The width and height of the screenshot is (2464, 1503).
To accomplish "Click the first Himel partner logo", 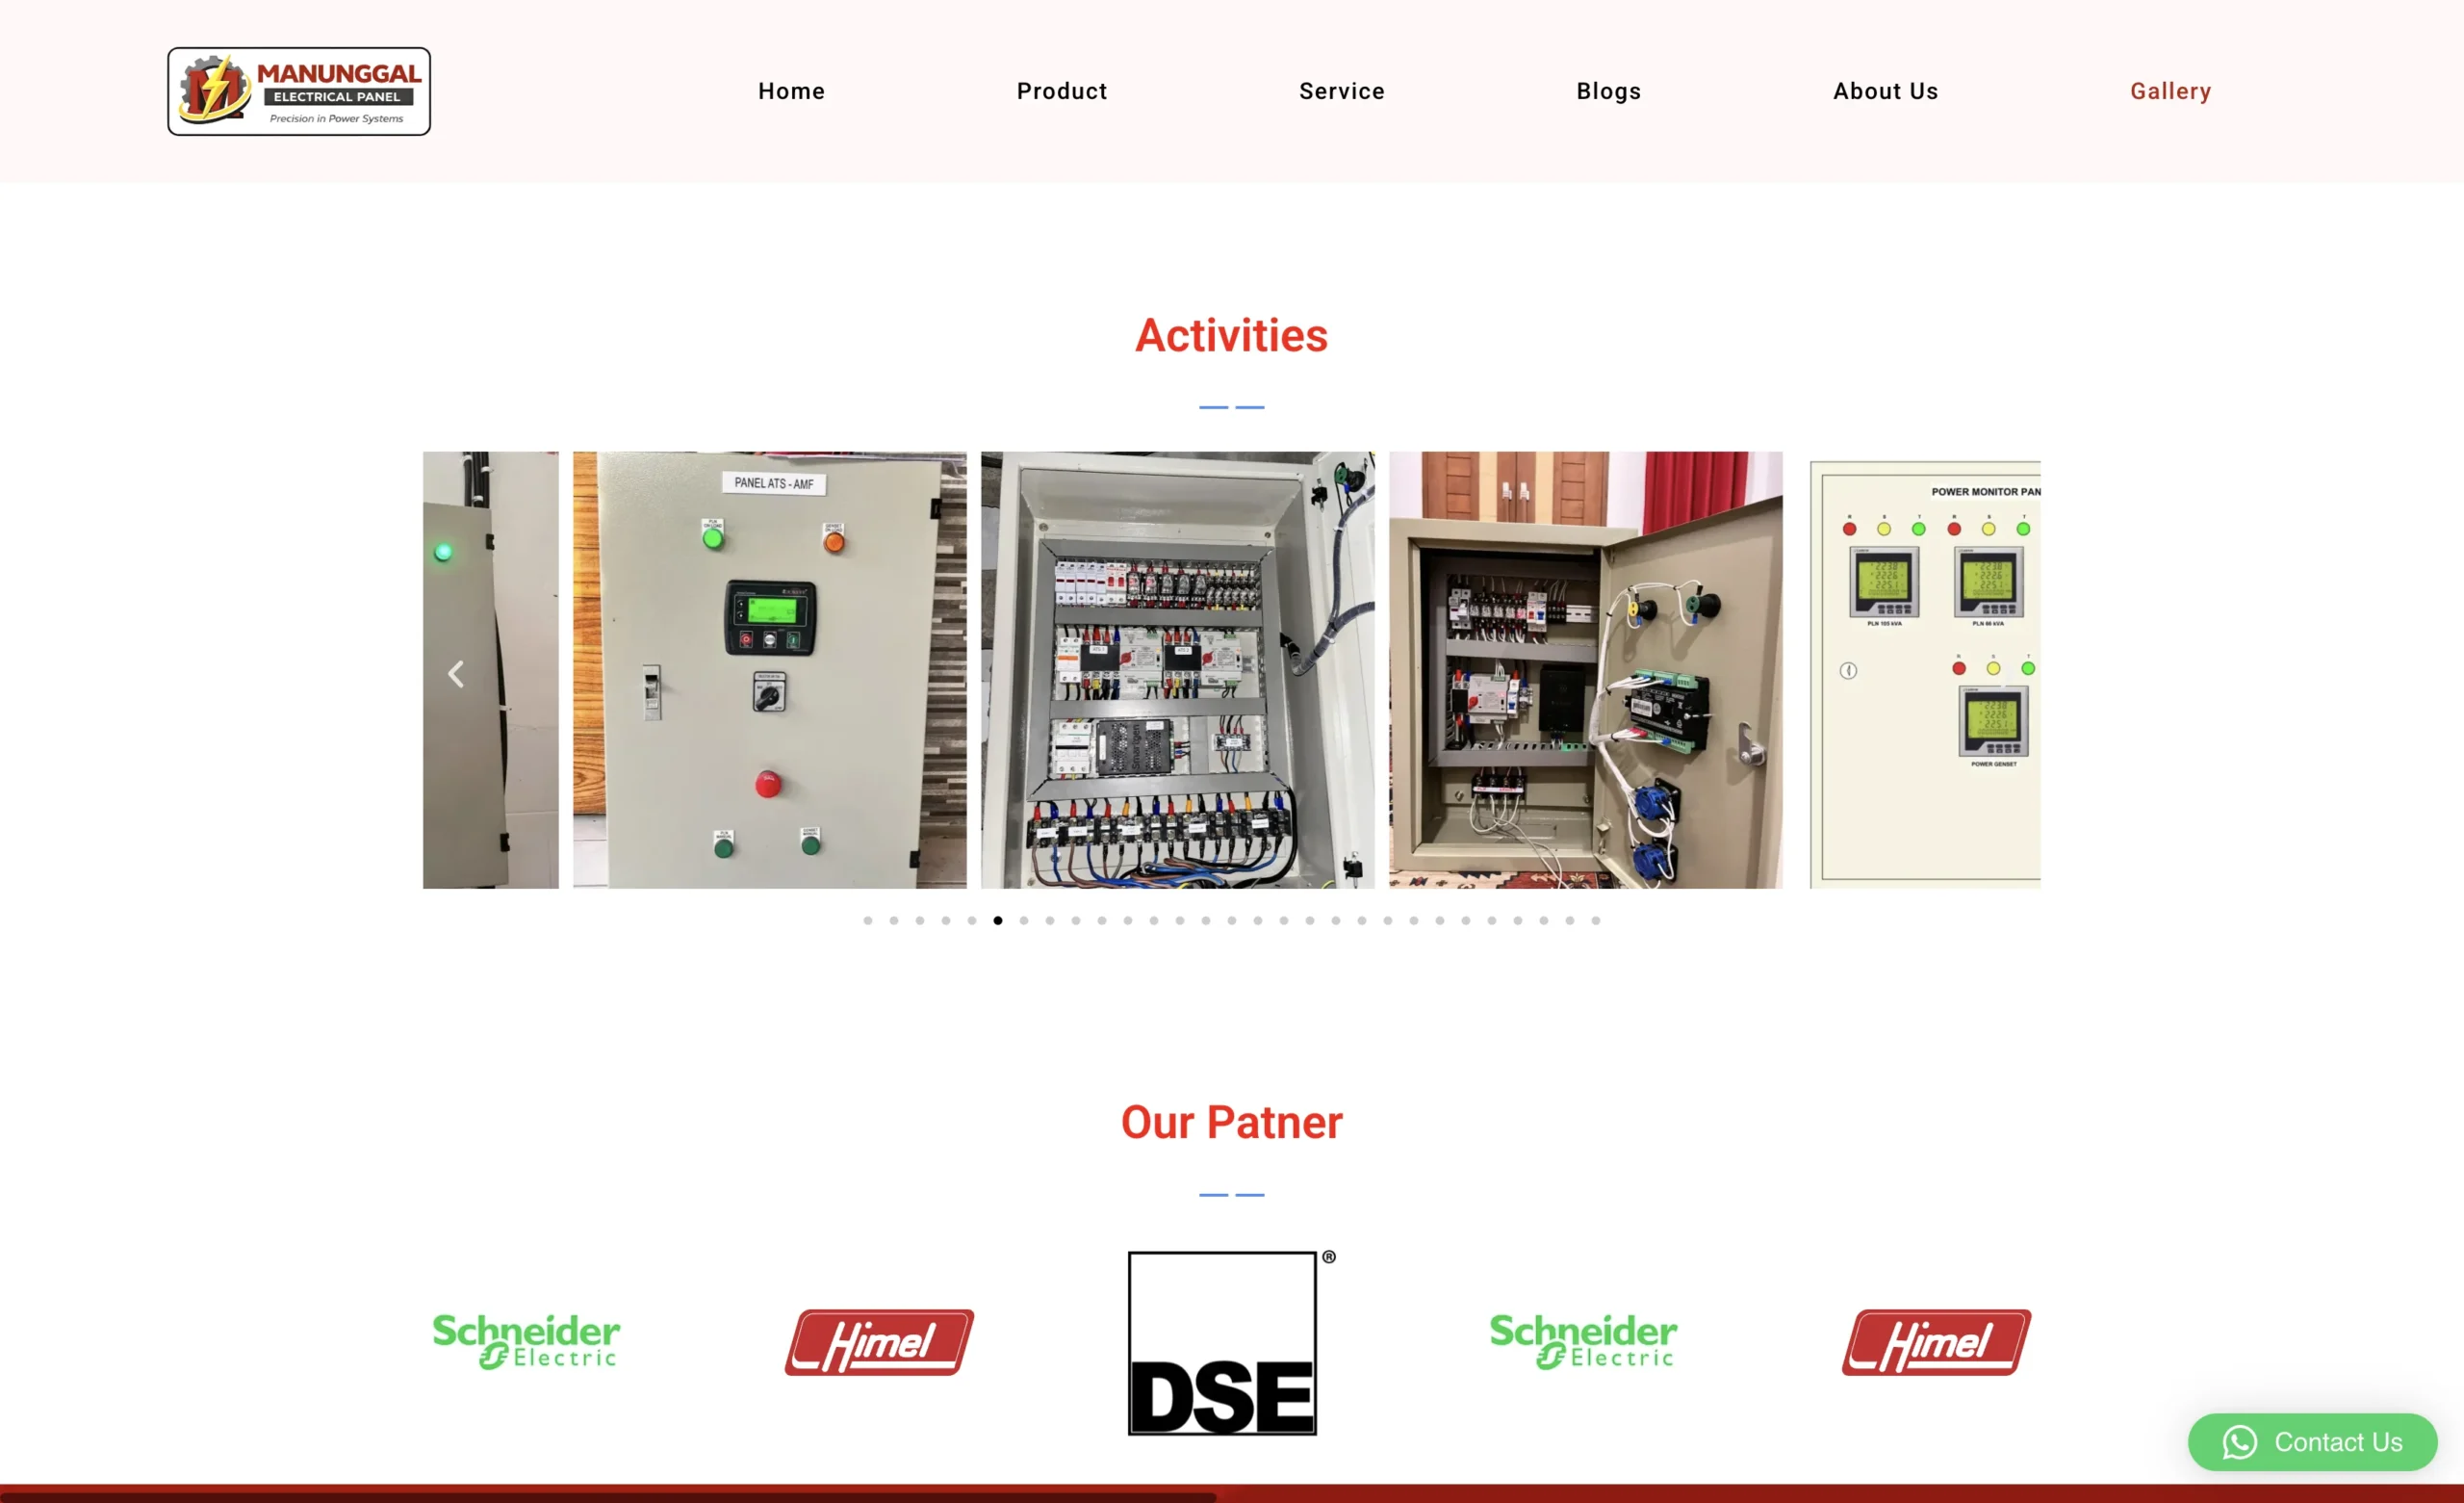I will point(879,1341).
